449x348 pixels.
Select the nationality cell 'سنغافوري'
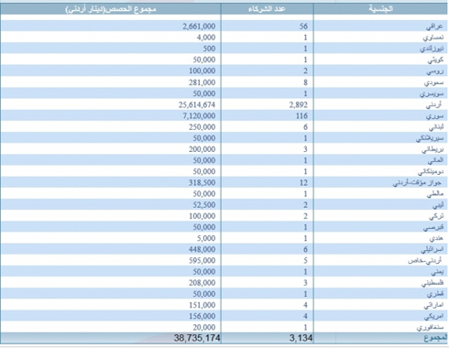coord(430,328)
